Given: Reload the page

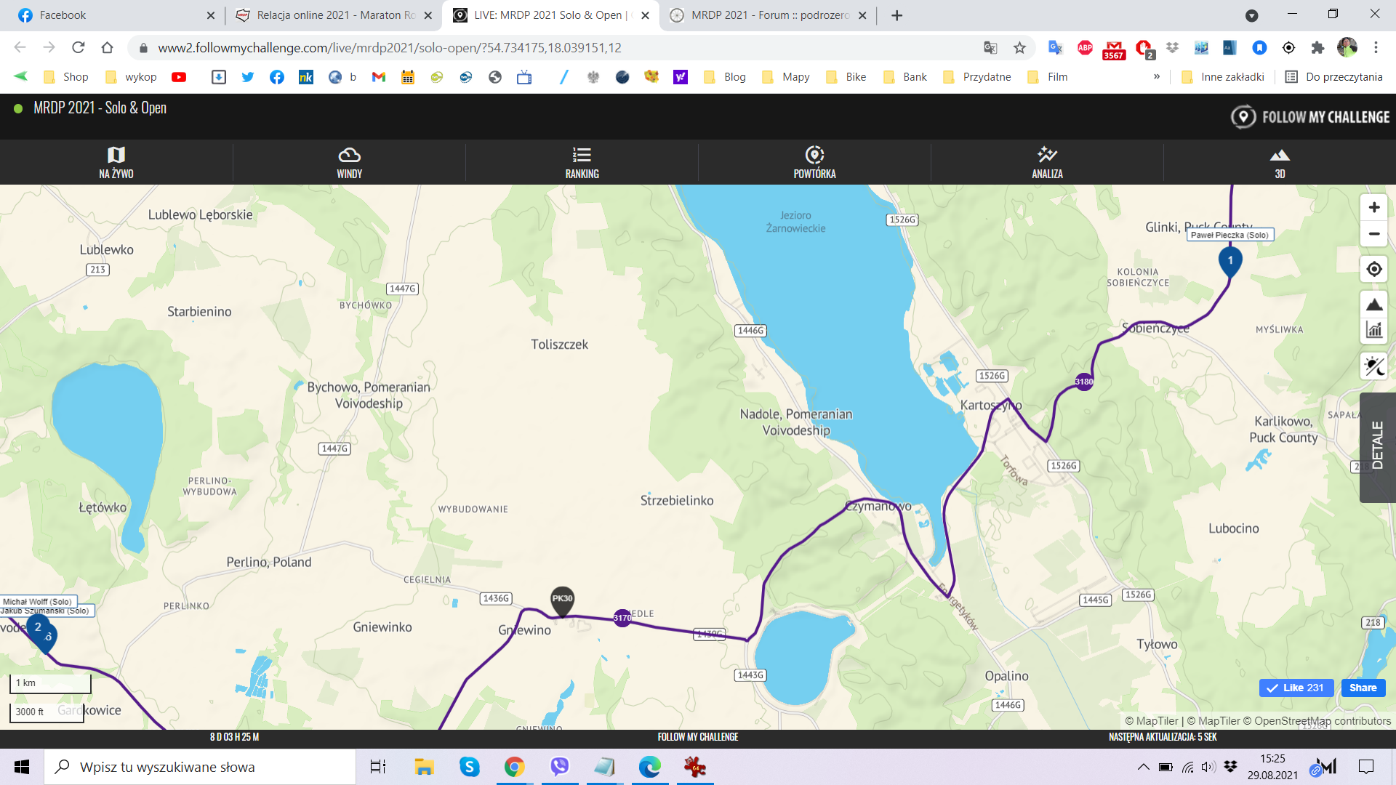Looking at the screenshot, I should click(79, 48).
